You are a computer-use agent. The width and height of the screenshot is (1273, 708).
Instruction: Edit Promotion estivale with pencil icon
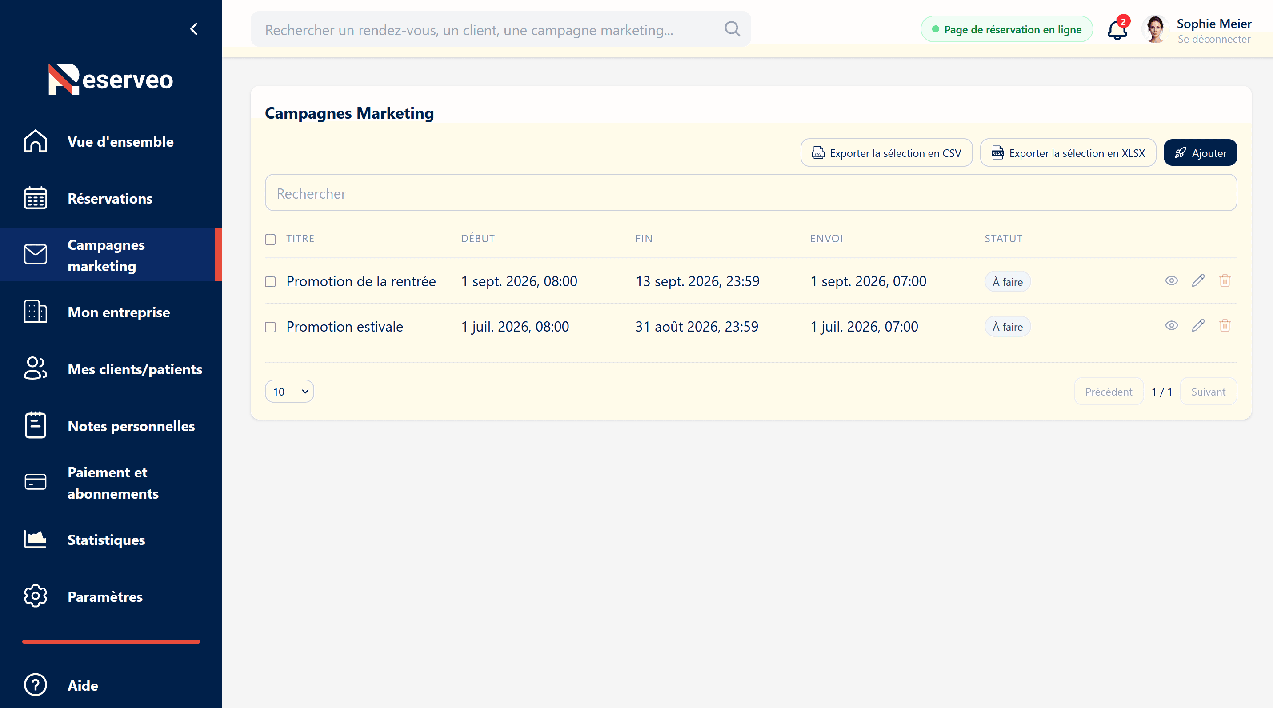(x=1198, y=326)
